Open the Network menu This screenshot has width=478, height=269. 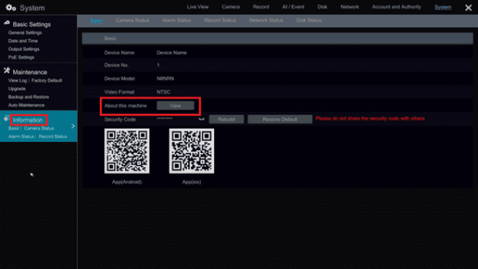349,7
